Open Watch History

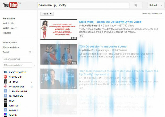(x=10, y=28)
